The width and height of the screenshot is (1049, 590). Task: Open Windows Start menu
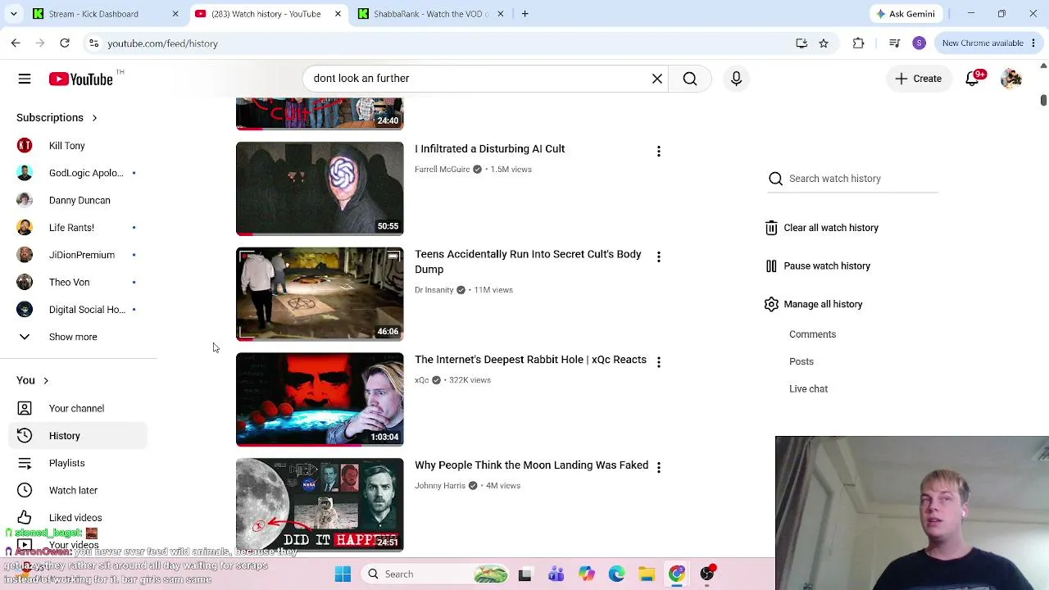click(343, 574)
